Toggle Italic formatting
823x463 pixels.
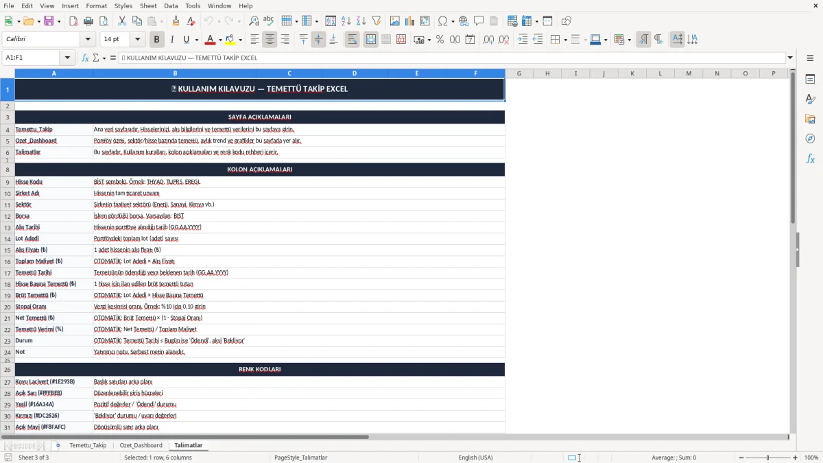(172, 40)
